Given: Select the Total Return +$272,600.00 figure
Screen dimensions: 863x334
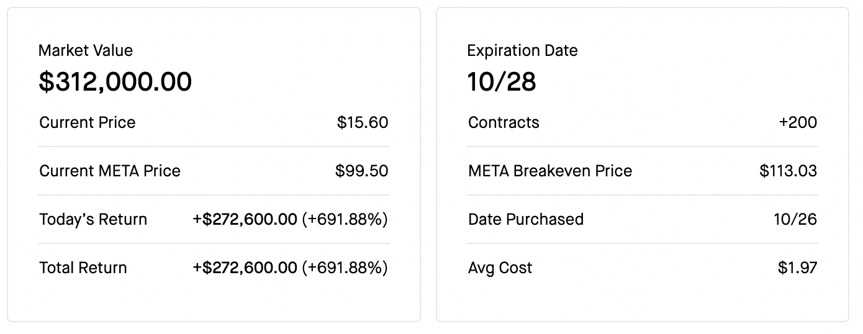Looking at the screenshot, I should pos(245,268).
